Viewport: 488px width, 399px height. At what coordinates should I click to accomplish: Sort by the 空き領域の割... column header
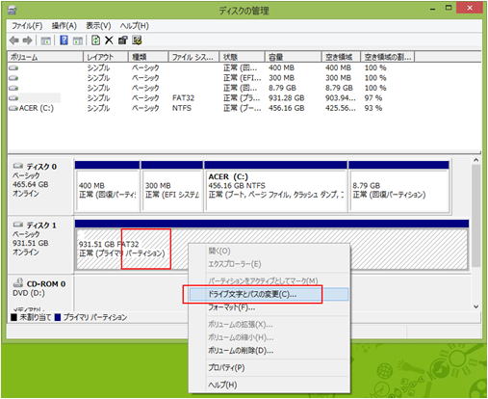pyautogui.click(x=388, y=57)
